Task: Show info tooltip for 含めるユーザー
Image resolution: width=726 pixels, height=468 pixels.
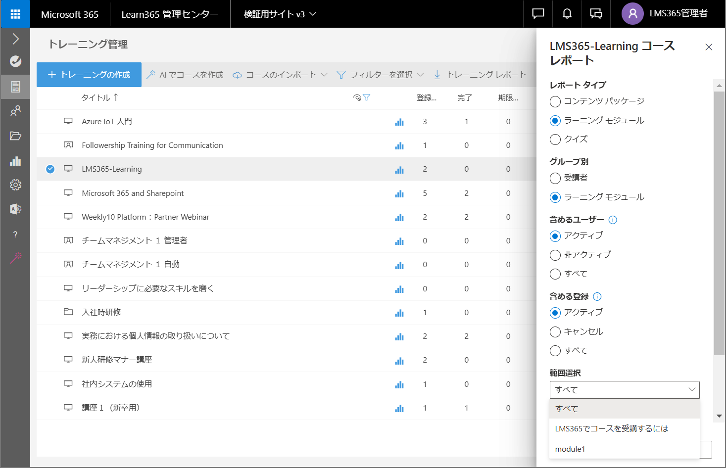Action: coord(613,220)
